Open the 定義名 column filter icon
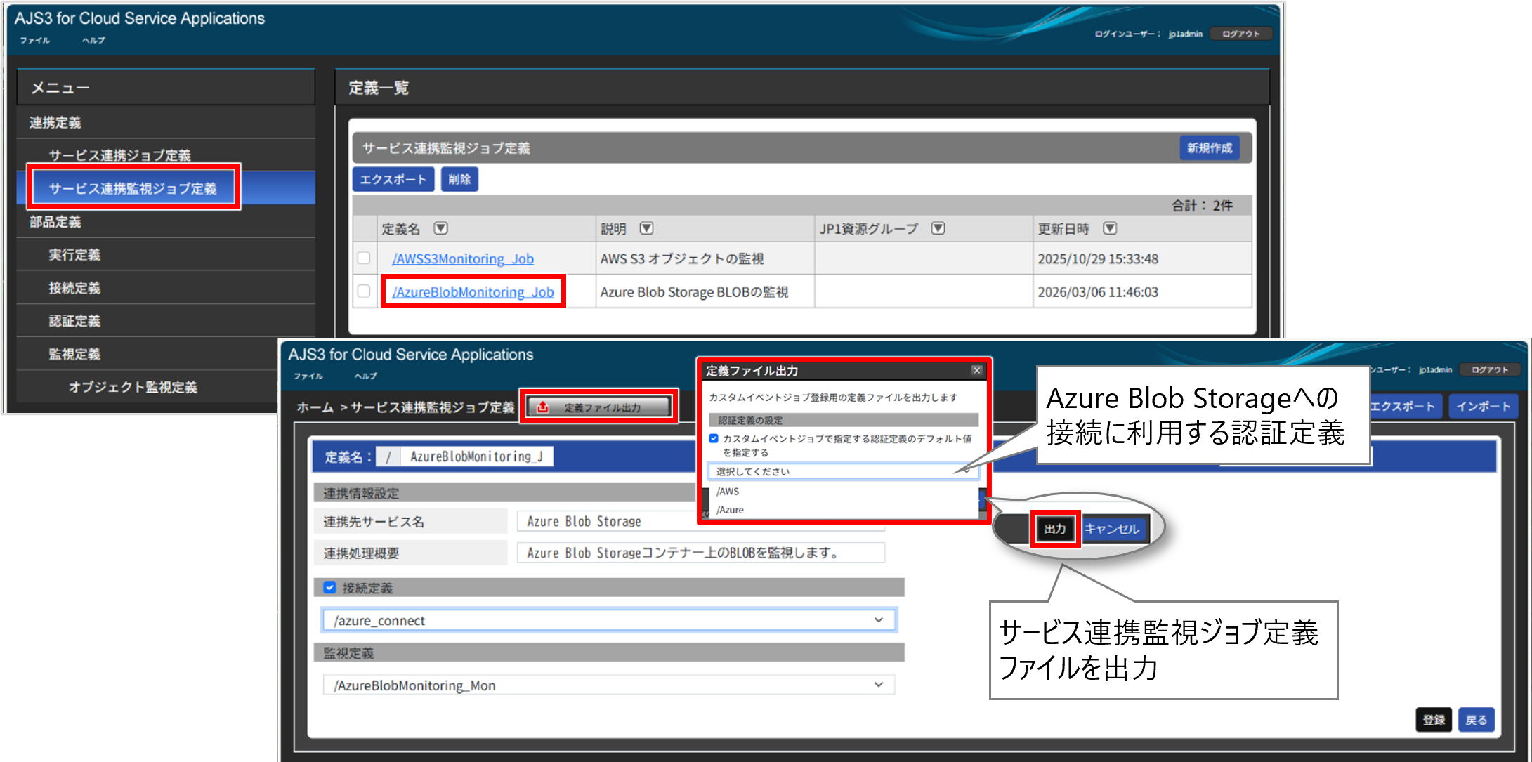The height and width of the screenshot is (762, 1532). (x=440, y=228)
